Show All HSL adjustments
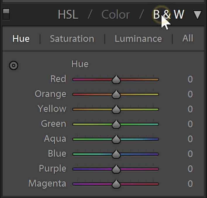This screenshot has width=207, height=198. (188, 38)
